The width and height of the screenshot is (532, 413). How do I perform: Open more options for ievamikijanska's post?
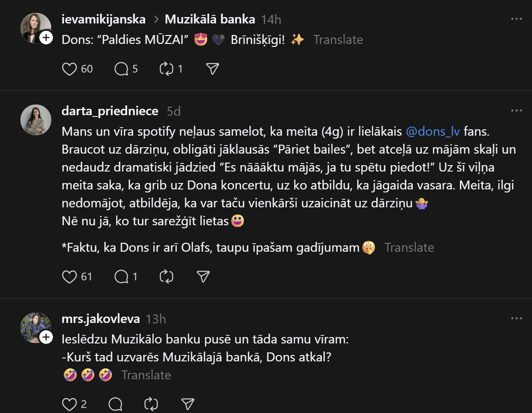pyautogui.click(x=516, y=19)
